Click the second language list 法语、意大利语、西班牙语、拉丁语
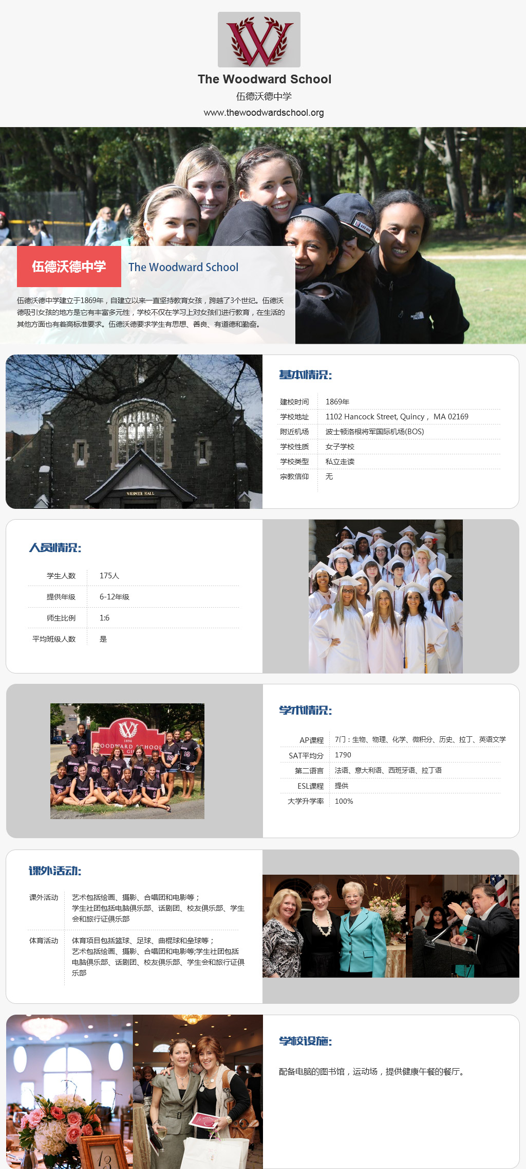The height and width of the screenshot is (1169, 526). 388,770
